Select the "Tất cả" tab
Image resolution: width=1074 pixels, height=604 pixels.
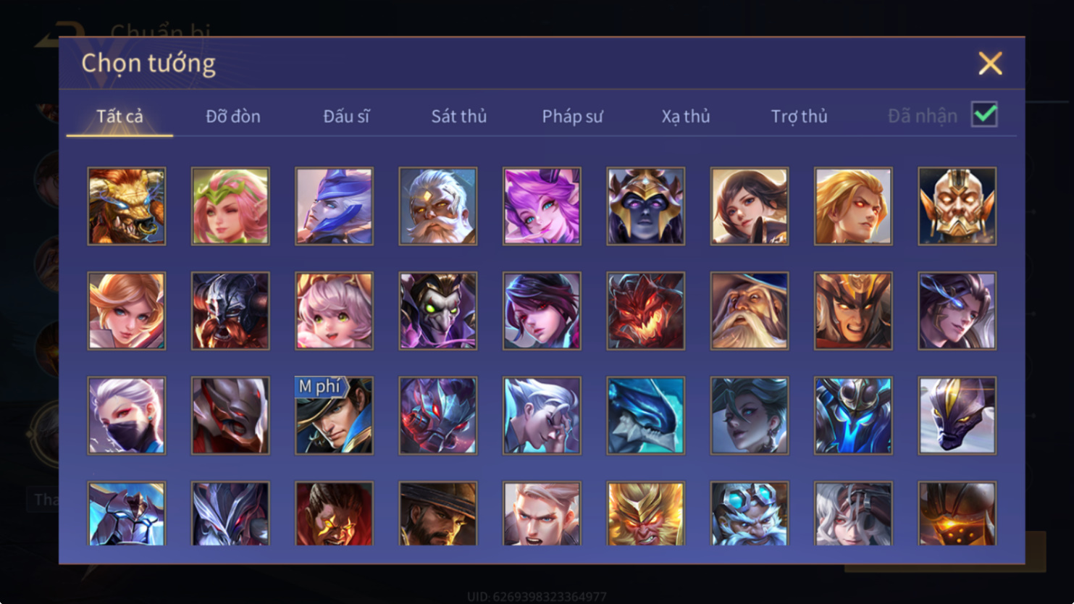point(119,116)
